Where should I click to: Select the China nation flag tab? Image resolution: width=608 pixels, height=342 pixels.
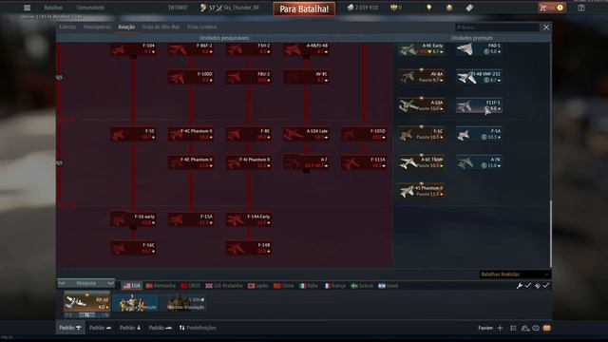coord(284,286)
